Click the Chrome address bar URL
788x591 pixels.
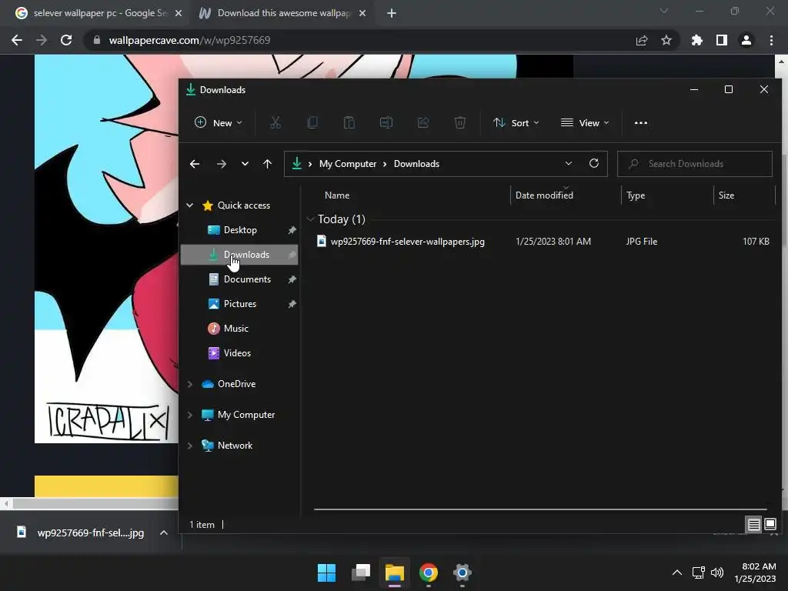[x=189, y=40]
